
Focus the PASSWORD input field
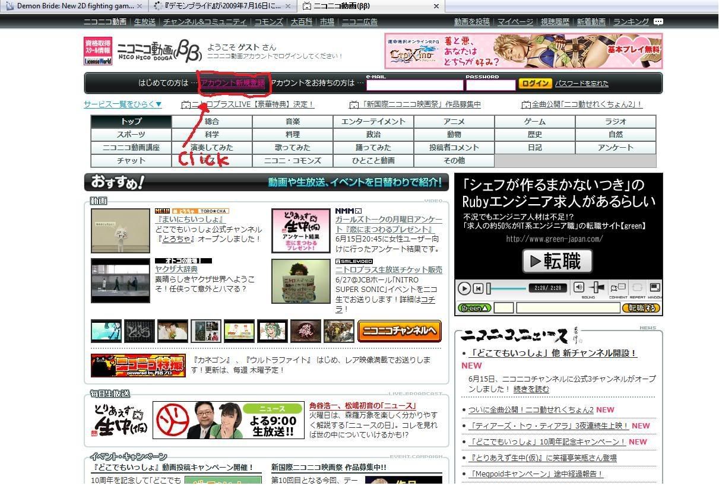pyautogui.click(x=490, y=85)
